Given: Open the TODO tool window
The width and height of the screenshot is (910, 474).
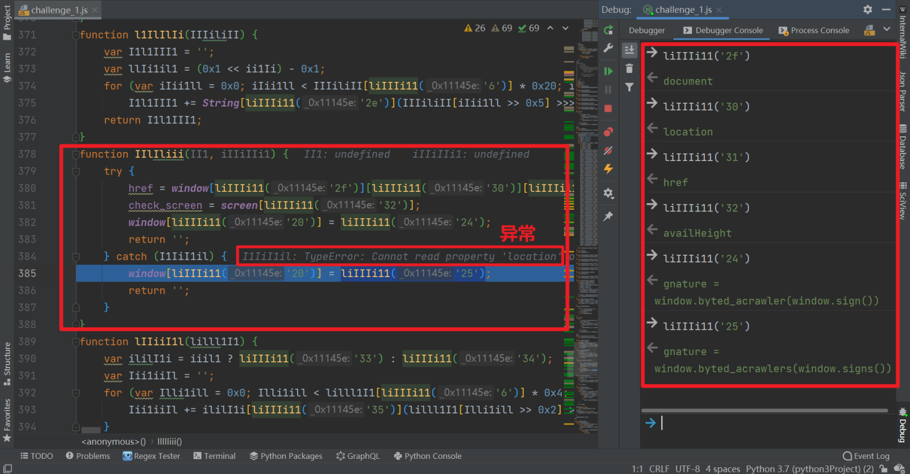Looking at the screenshot, I should click(x=37, y=456).
